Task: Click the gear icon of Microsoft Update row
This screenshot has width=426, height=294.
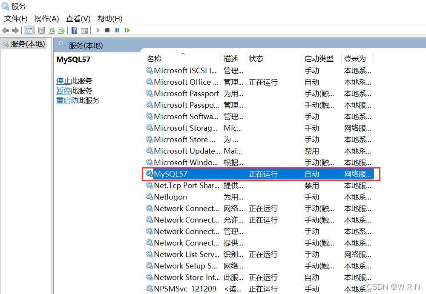Action: click(x=149, y=151)
